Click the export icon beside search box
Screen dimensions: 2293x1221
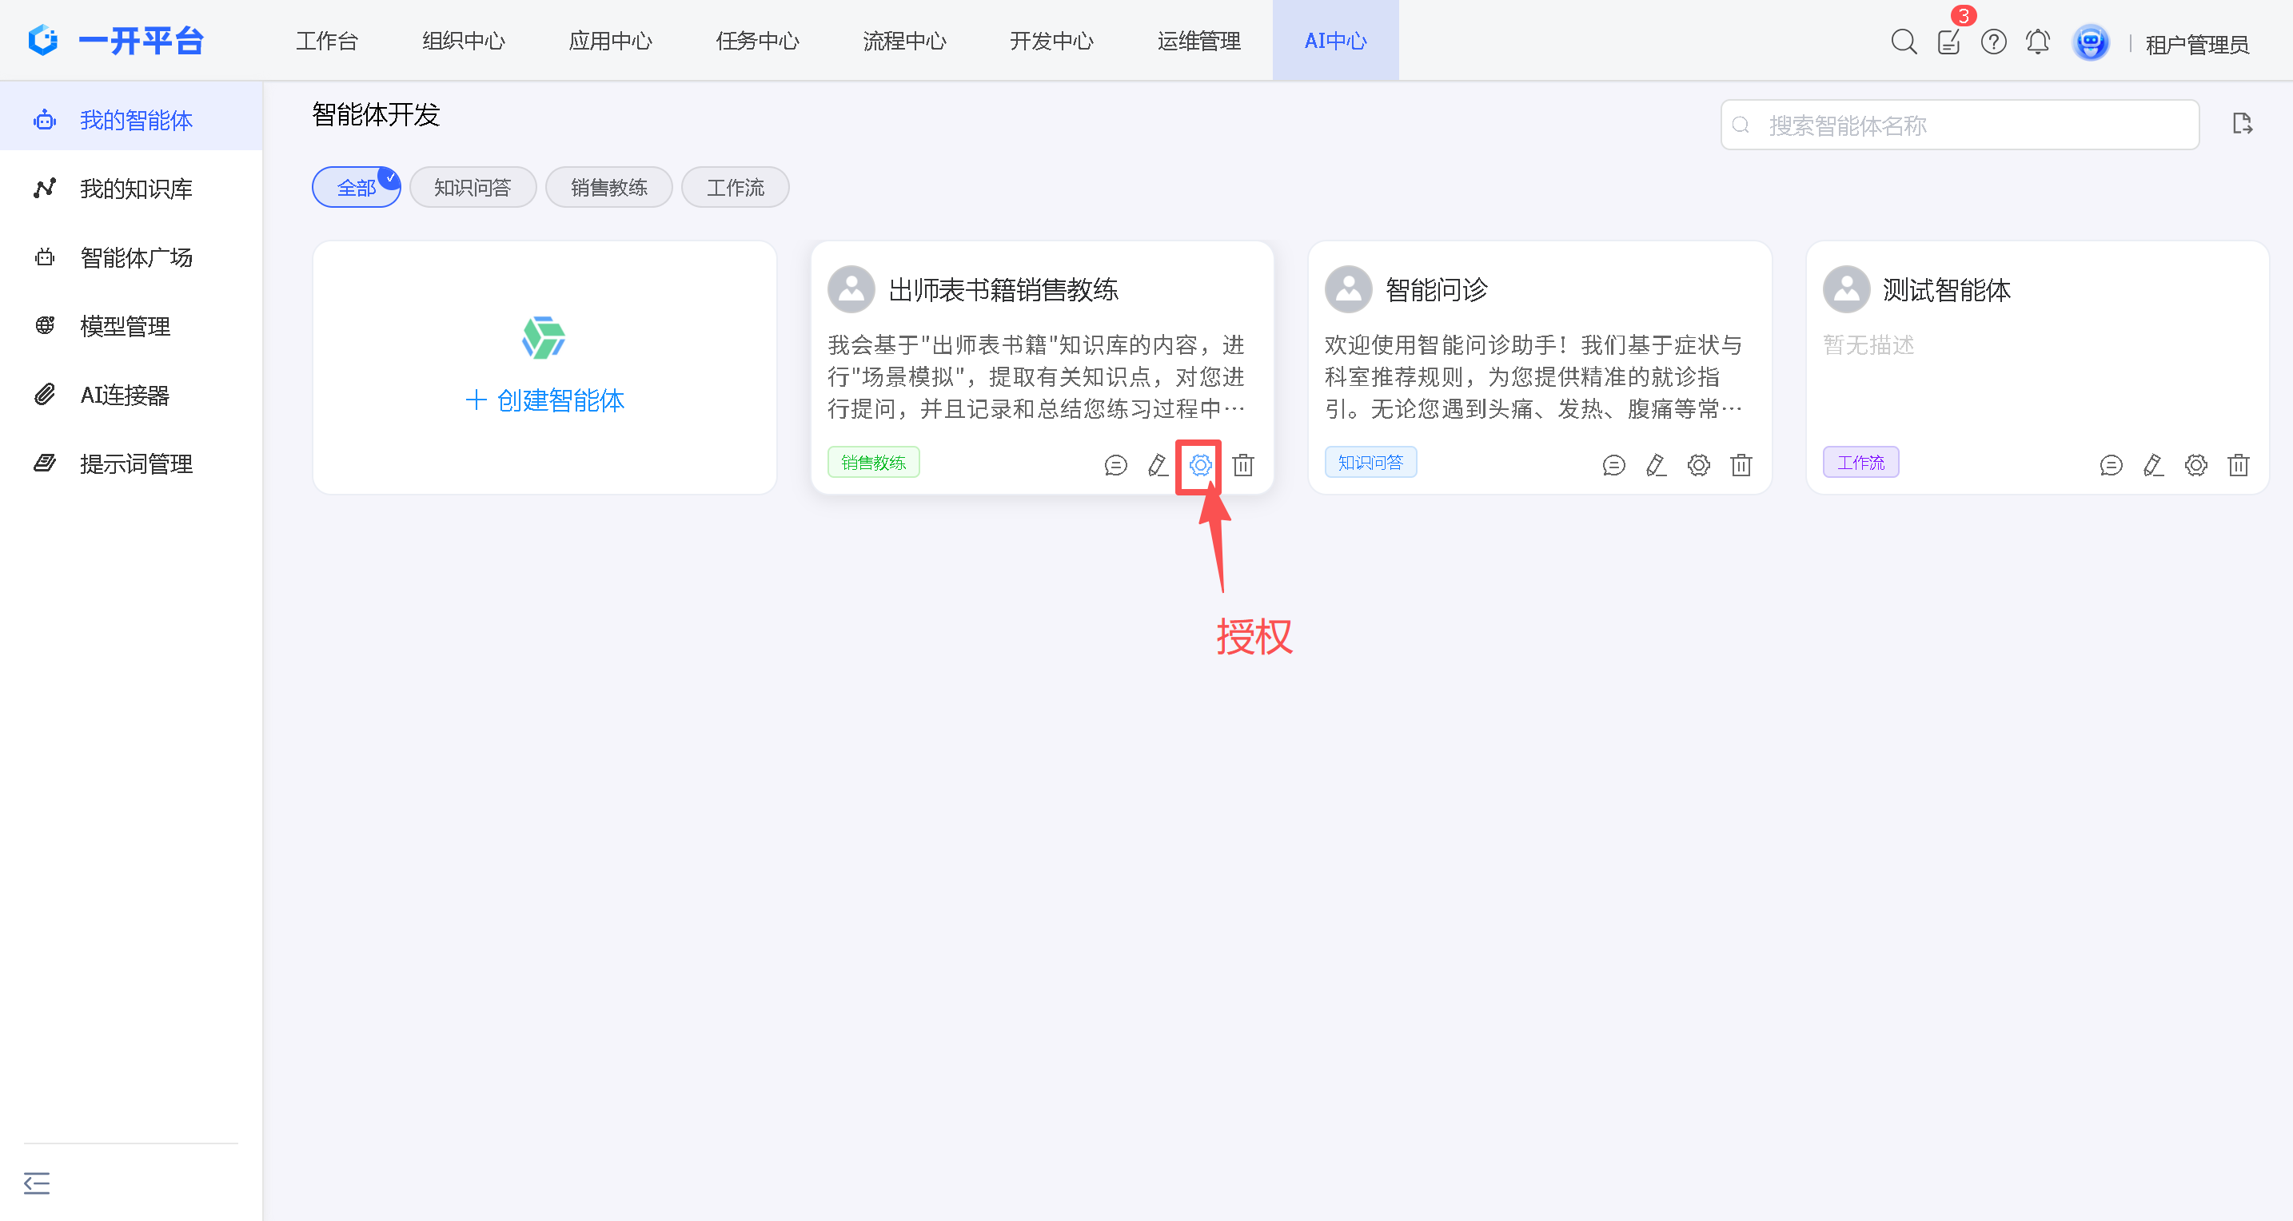click(2241, 124)
